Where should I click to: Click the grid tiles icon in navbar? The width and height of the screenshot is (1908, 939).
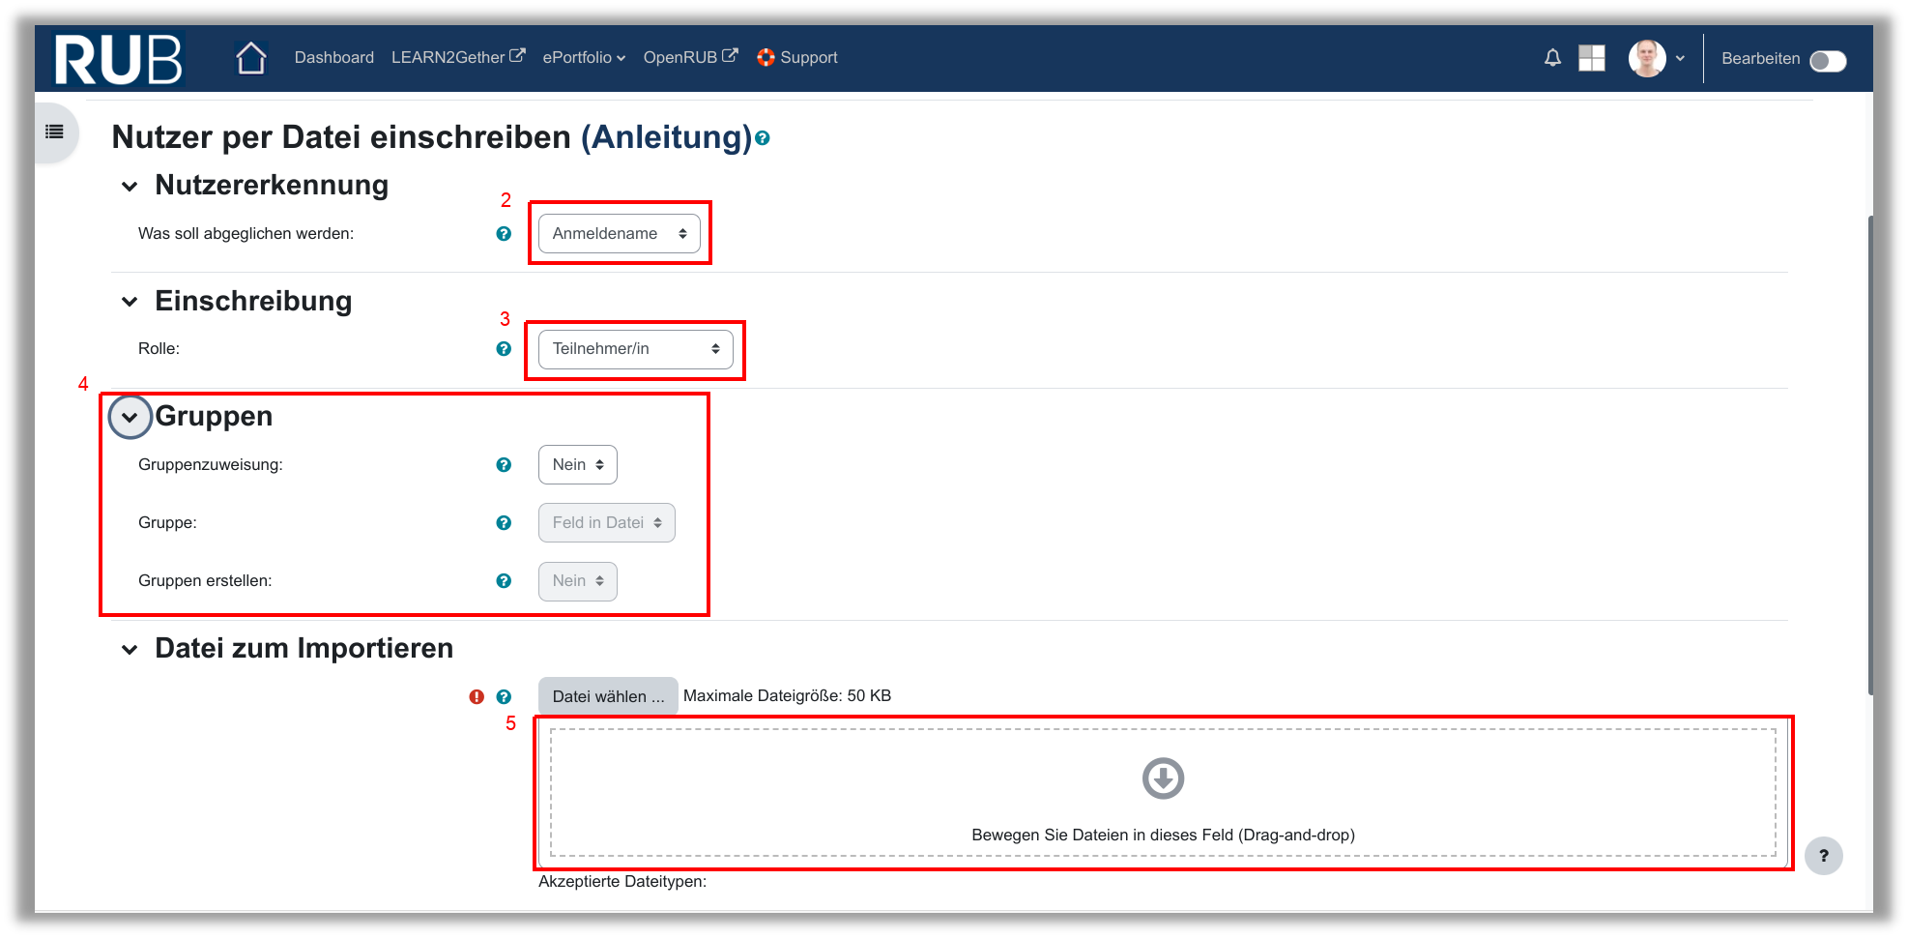[1591, 58]
